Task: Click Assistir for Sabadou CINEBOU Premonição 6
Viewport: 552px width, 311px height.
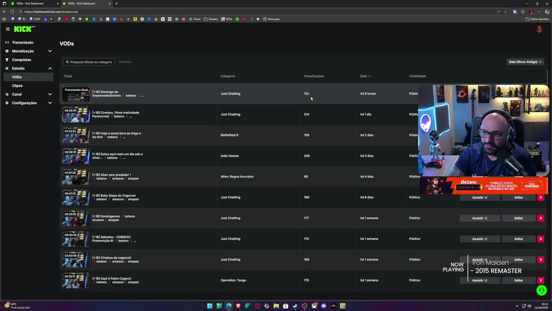Action: (x=480, y=239)
